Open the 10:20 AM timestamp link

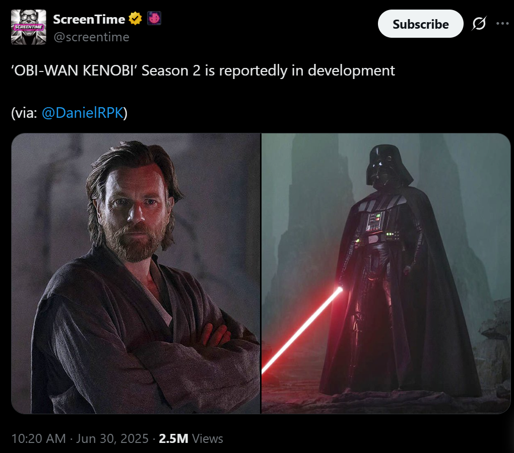pyautogui.click(x=39, y=438)
